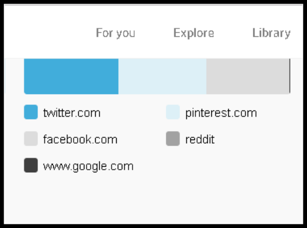
Task: Click blank legend area right of www.google.com
Action: (x=215, y=166)
